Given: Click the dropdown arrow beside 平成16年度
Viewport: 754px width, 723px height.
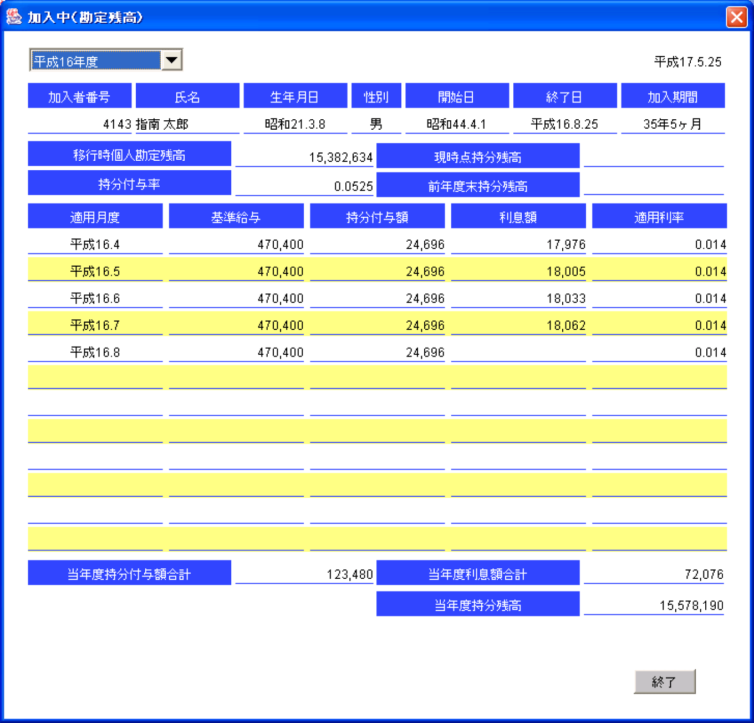Looking at the screenshot, I should coord(172,60).
